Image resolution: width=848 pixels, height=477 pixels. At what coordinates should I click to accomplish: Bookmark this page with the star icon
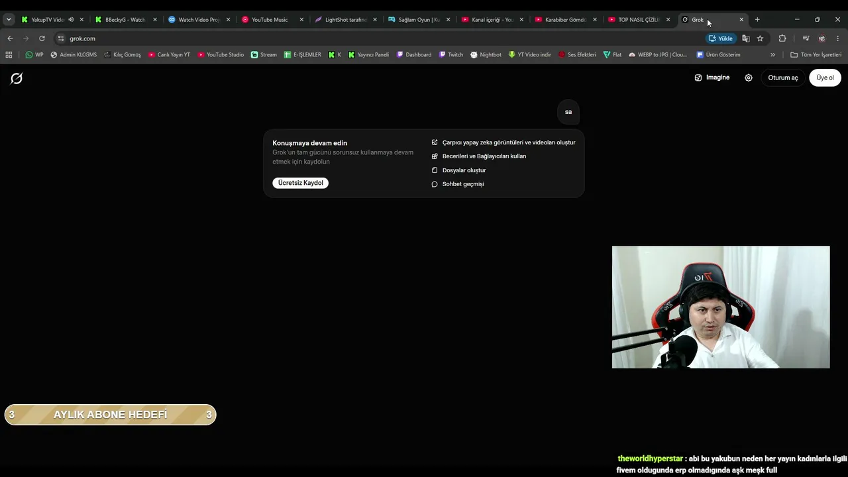pyautogui.click(x=760, y=38)
